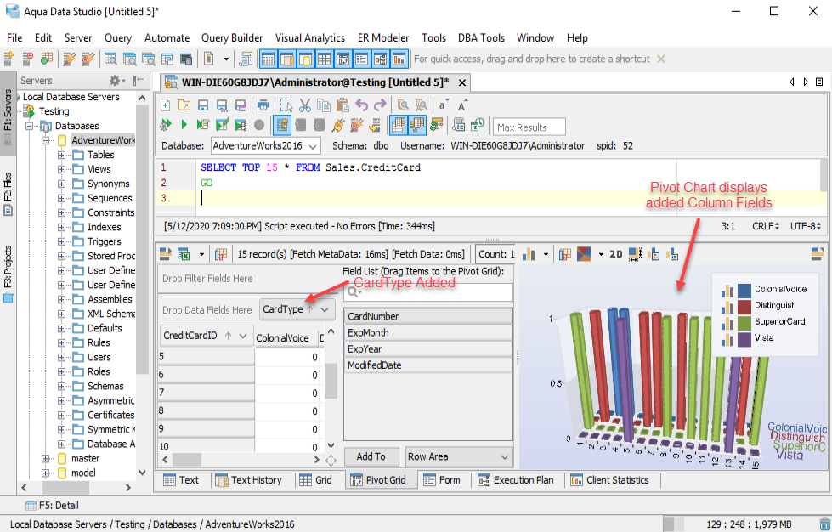Image resolution: width=832 pixels, height=532 pixels.
Task: Open the Query Builder menu
Action: [231, 37]
